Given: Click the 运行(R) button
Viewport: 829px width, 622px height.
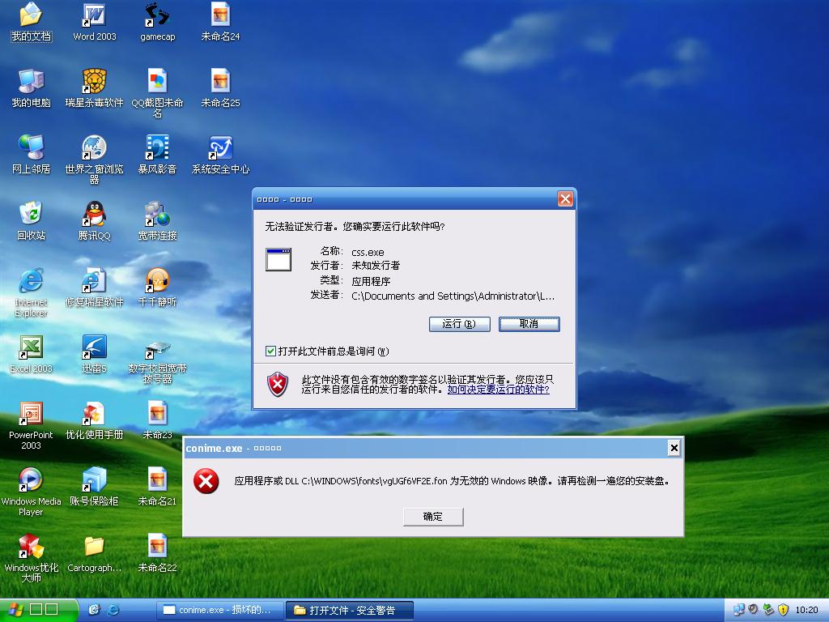Looking at the screenshot, I should (459, 324).
